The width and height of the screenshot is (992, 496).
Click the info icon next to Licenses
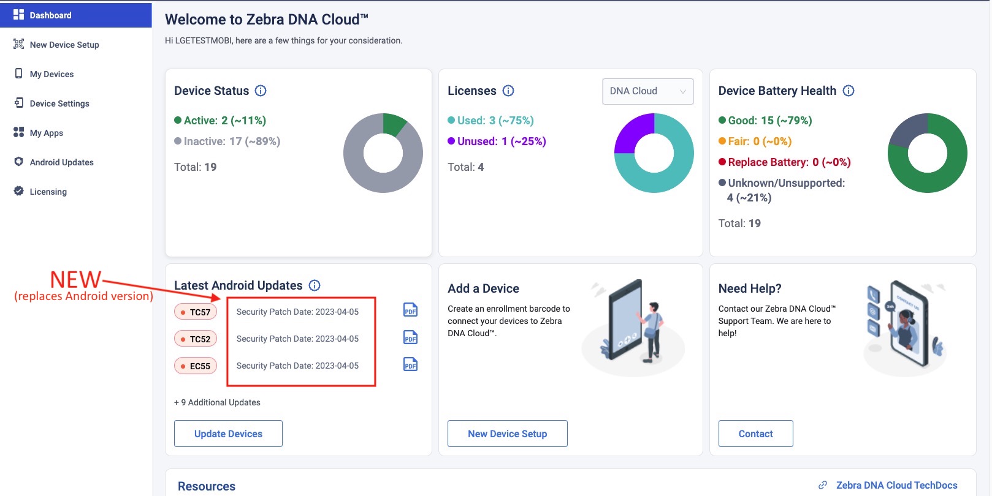[508, 91]
